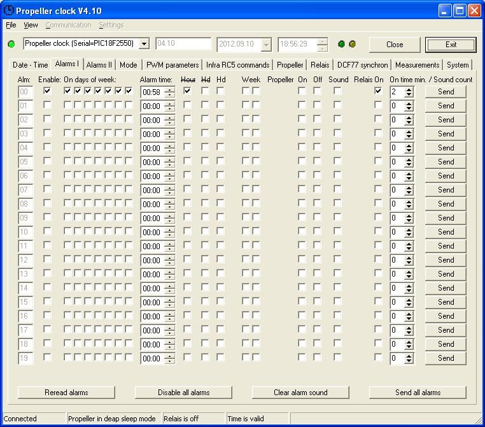The height and width of the screenshot is (427, 485).
Task: Send alarm 09 with its Send button
Action: (446, 218)
